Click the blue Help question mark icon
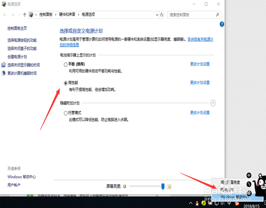The height and width of the screenshot is (208, 266). click(x=222, y=24)
